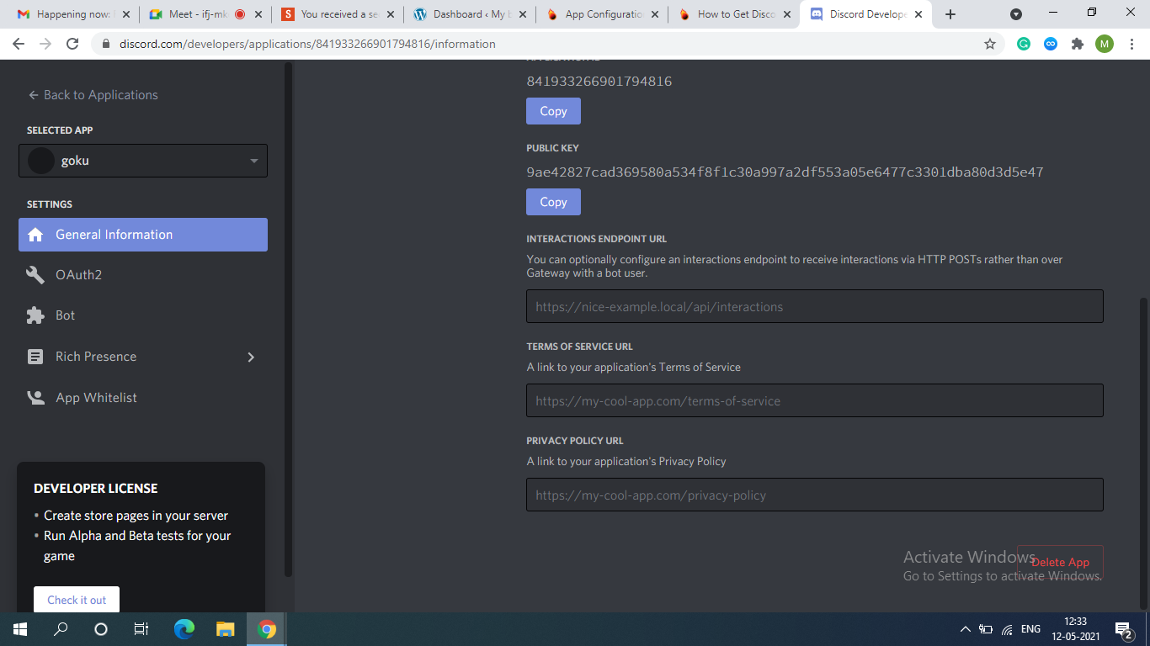Click the Privacy Policy URL input field
The height and width of the screenshot is (646, 1150).
814,495
